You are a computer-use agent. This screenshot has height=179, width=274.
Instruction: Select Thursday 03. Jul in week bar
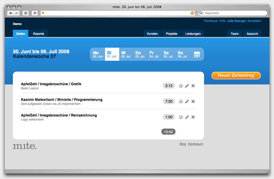tap(140, 54)
